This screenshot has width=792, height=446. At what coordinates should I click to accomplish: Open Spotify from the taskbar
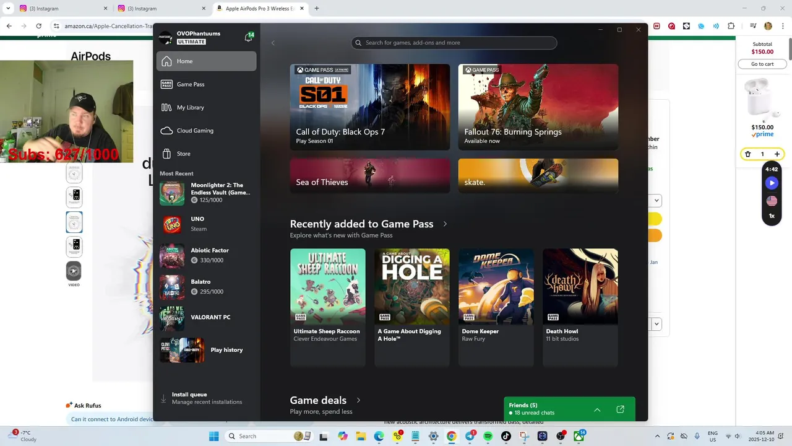488,436
